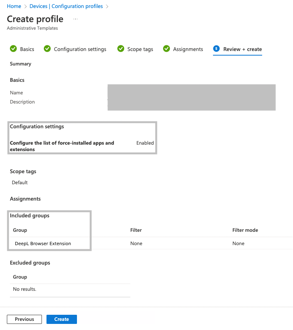Click the Filter mode column header
Viewport: 293px width, 330px height.
pyautogui.click(x=245, y=230)
